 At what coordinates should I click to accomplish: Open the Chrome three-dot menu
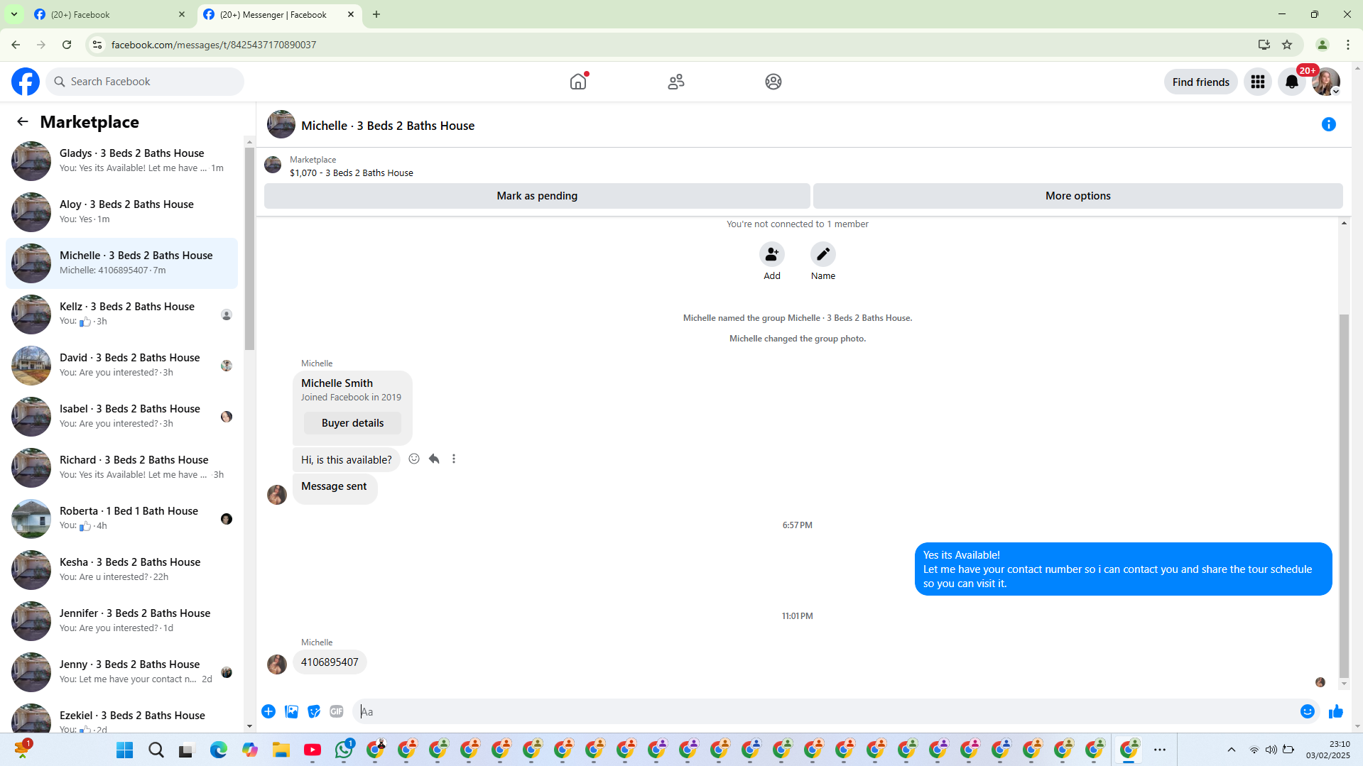pyautogui.click(x=1348, y=45)
